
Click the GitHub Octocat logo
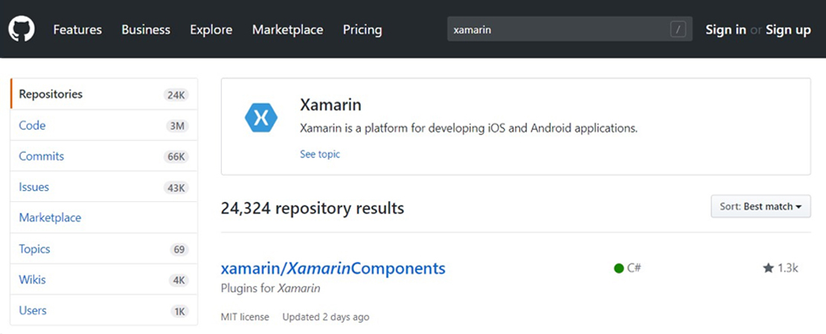pyautogui.click(x=22, y=29)
